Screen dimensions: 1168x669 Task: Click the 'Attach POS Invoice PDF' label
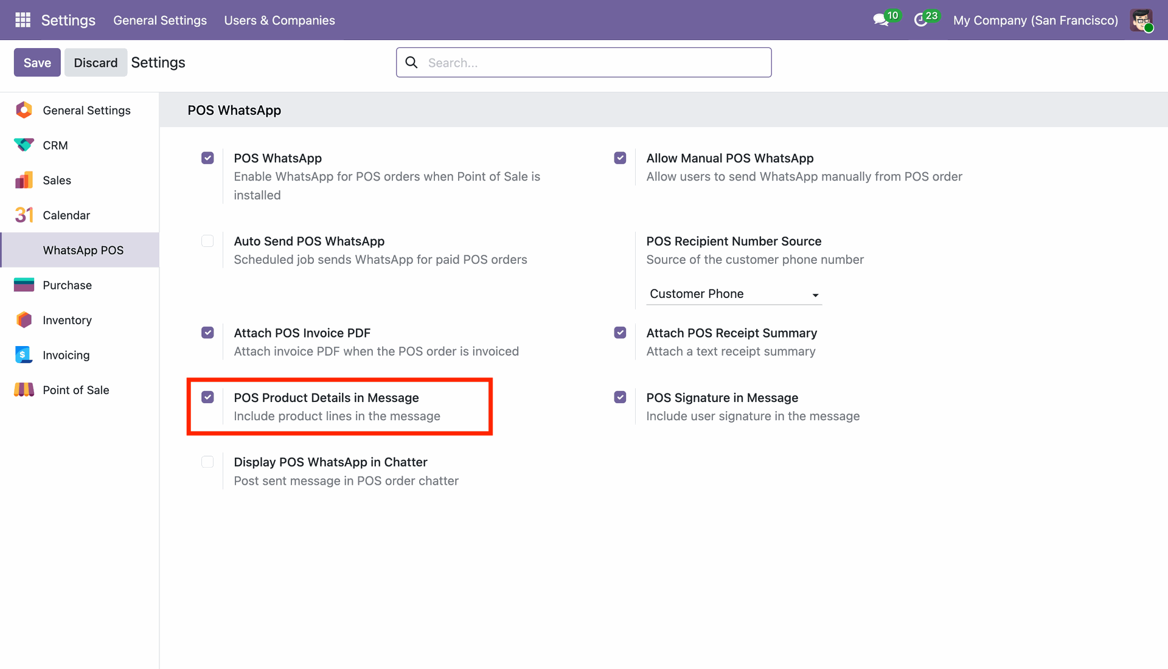(302, 333)
